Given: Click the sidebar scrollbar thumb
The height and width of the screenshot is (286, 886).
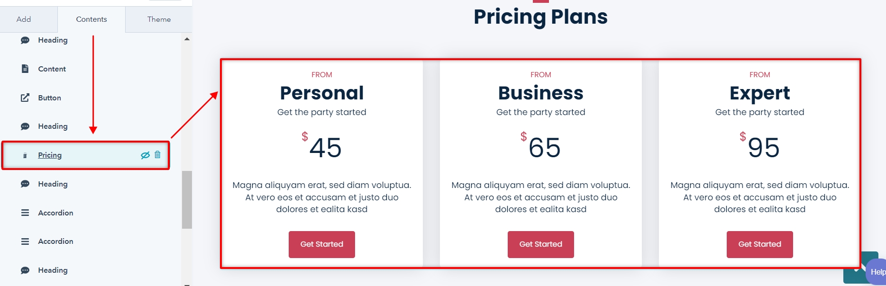Looking at the screenshot, I should click(187, 200).
